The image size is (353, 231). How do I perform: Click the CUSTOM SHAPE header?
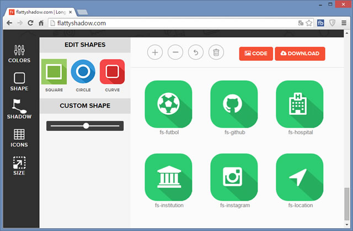point(85,106)
